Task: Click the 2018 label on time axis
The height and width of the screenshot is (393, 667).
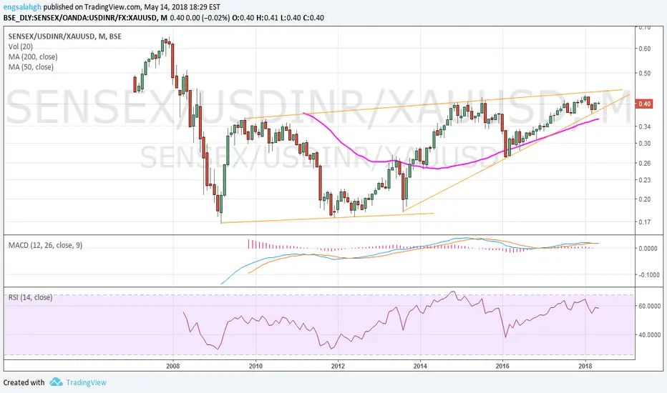Action: tap(585, 366)
